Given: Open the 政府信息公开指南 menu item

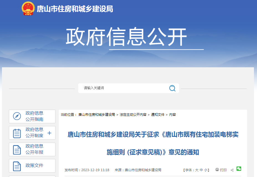Looking at the screenshot, I should (x=34, y=116).
